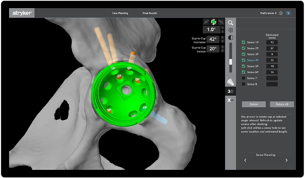
Task: Rotate the cup clockwise with right arrow
Action: click(221, 22)
